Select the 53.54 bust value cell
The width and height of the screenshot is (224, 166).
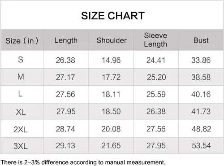coord(201,145)
